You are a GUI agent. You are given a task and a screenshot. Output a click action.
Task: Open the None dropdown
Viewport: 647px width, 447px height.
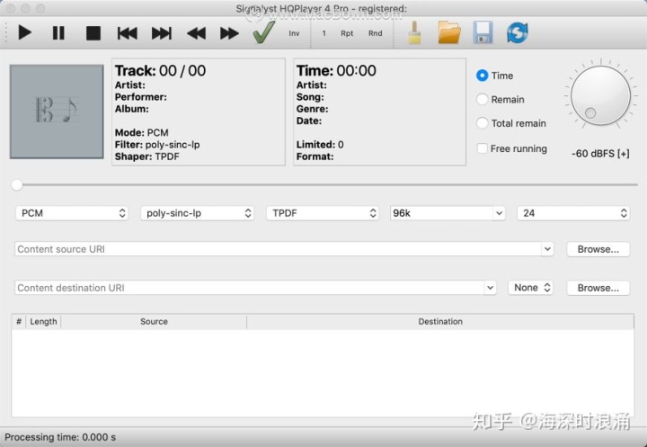[531, 288]
